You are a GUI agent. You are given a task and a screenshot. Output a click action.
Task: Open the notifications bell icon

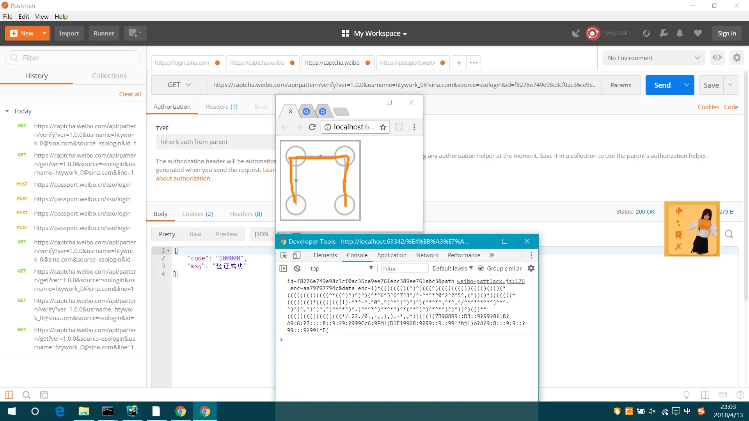(680, 34)
